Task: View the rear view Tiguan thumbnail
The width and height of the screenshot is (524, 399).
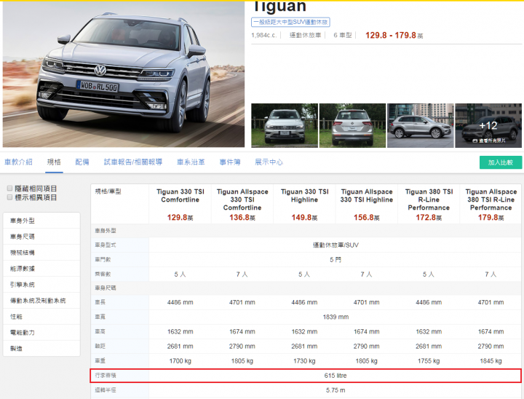Action: coord(352,125)
